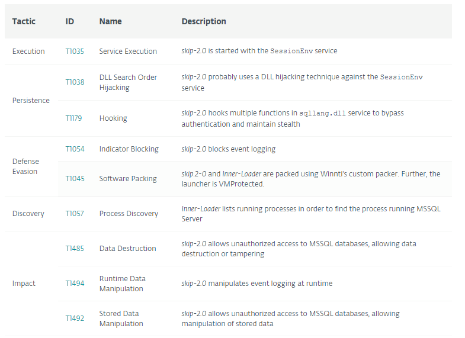465x338 pixels.
Task: Click the Persistence tactic cell
Action: pos(31,101)
